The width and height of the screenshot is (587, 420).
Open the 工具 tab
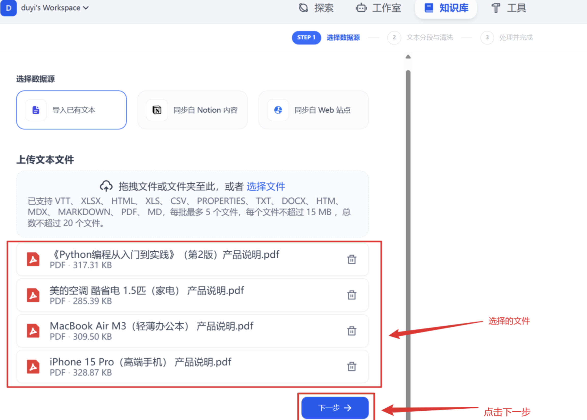[x=509, y=8]
